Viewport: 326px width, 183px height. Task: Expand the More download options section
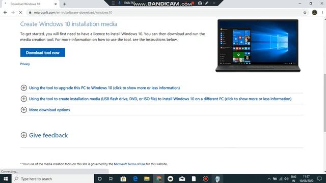pos(45,110)
